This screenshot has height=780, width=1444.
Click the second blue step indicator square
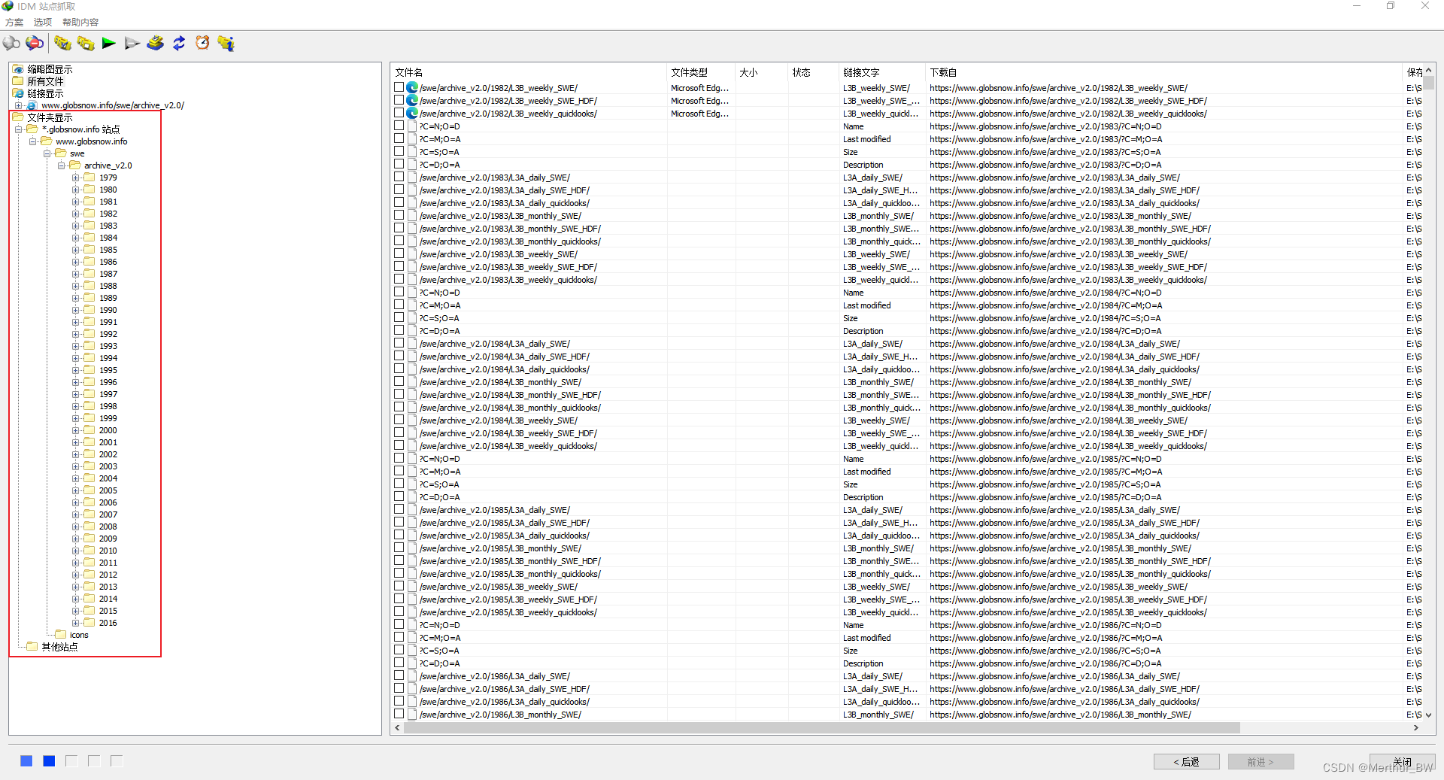point(49,761)
